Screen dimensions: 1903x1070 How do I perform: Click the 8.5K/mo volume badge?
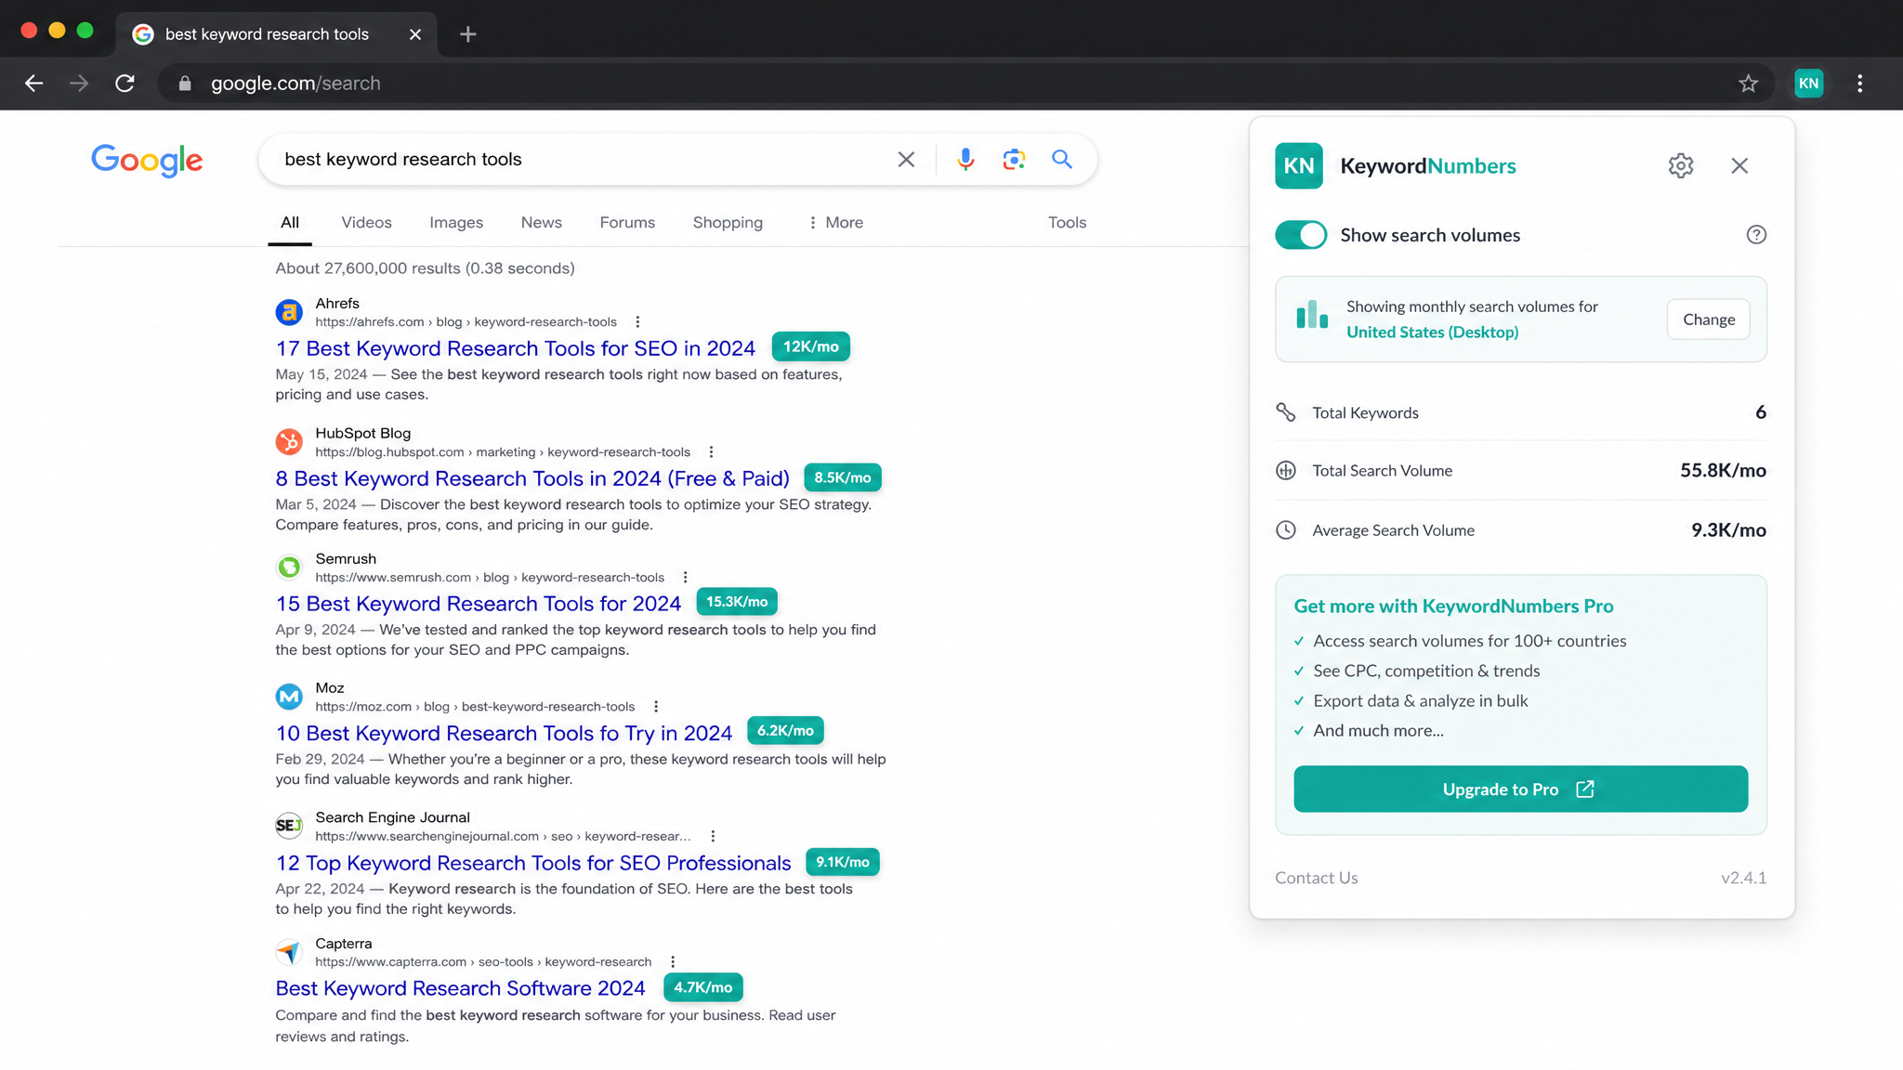(842, 477)
